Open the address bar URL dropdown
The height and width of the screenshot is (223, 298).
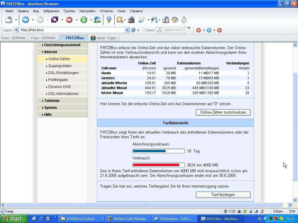click(127, 30)
